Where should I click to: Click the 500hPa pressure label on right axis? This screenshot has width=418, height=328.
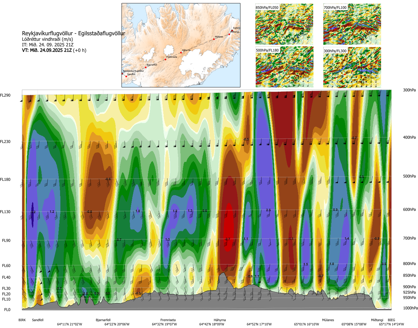[410, 176]
